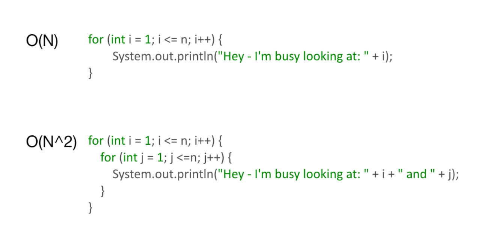Screen dimensions: 484x226
Task: Click the inner loop's closing brace
Action: point(102,191)
